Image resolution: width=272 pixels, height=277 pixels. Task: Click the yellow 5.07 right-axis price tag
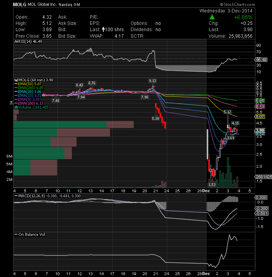(x=260, y=116)
